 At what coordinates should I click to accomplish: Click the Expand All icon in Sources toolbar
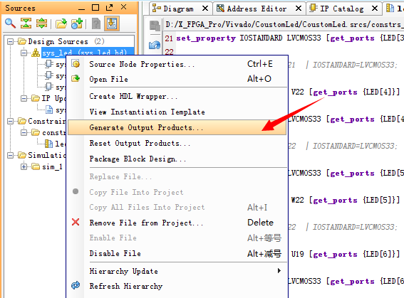[42, 23]
